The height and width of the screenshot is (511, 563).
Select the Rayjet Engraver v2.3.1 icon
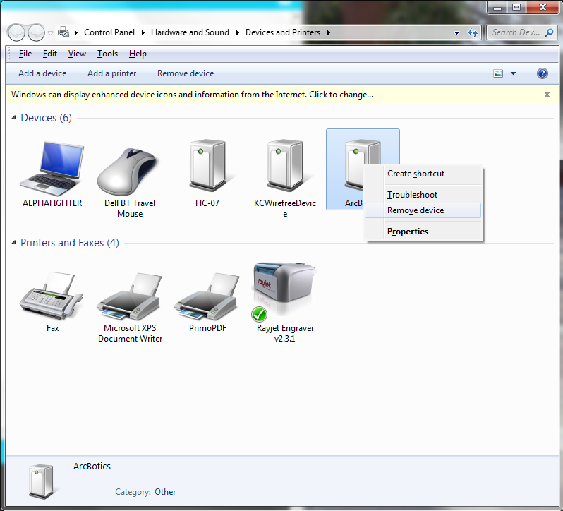tap(284, 291)
